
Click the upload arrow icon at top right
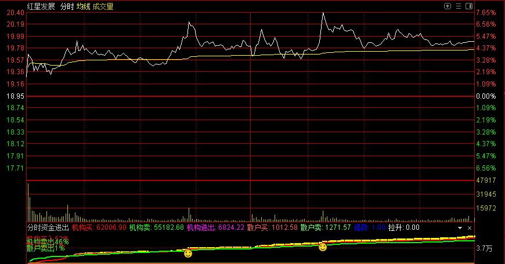pyautogui.click(x=448, y=6)
